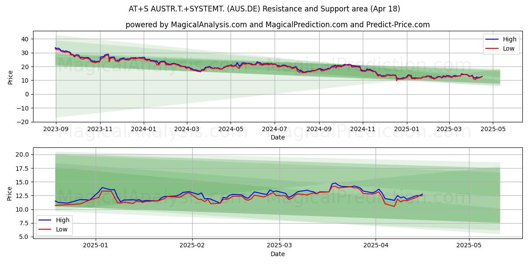The image size is (529, 264).
Task: Click the '2025-03' tick on top chart
Action: pyautogui.click(x=449, y=129)
